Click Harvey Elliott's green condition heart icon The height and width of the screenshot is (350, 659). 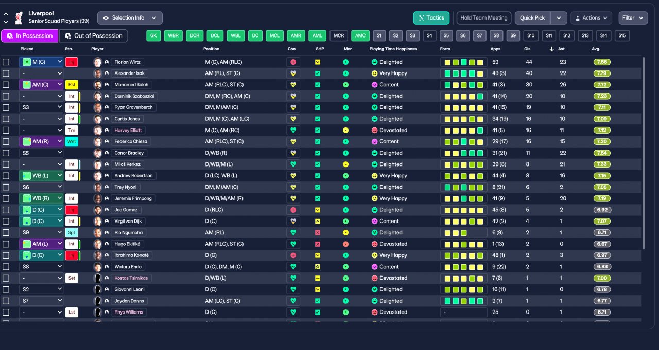click(293, 130)
